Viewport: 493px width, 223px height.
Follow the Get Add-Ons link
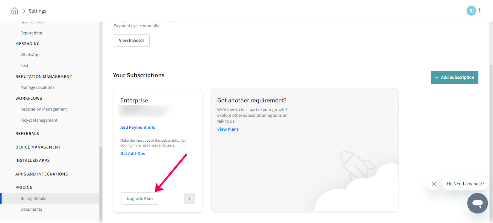tap(132, 154)
